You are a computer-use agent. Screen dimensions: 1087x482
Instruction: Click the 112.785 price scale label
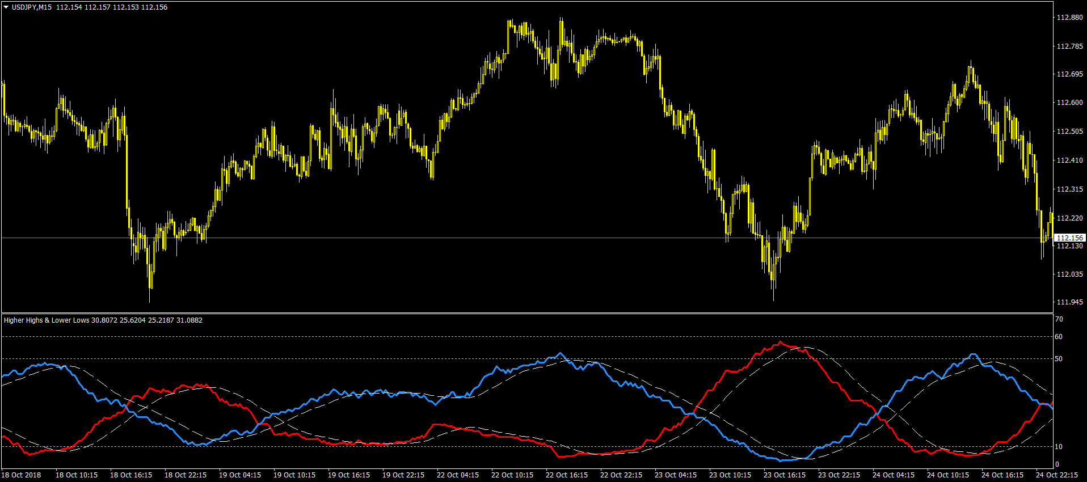point(1069,46)
